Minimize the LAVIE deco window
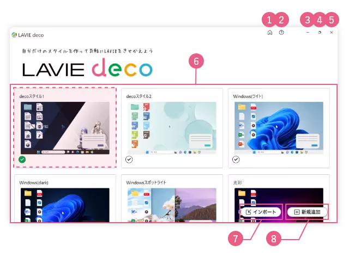 308,33
